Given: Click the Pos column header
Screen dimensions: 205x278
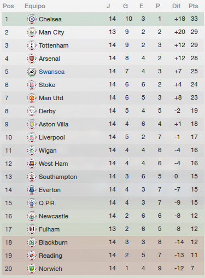Looking at the screenshot, I should click(8, 6).
